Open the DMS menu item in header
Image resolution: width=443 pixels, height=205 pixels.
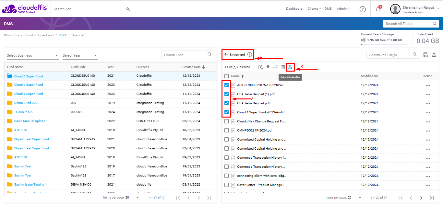[x=328, y=9]
